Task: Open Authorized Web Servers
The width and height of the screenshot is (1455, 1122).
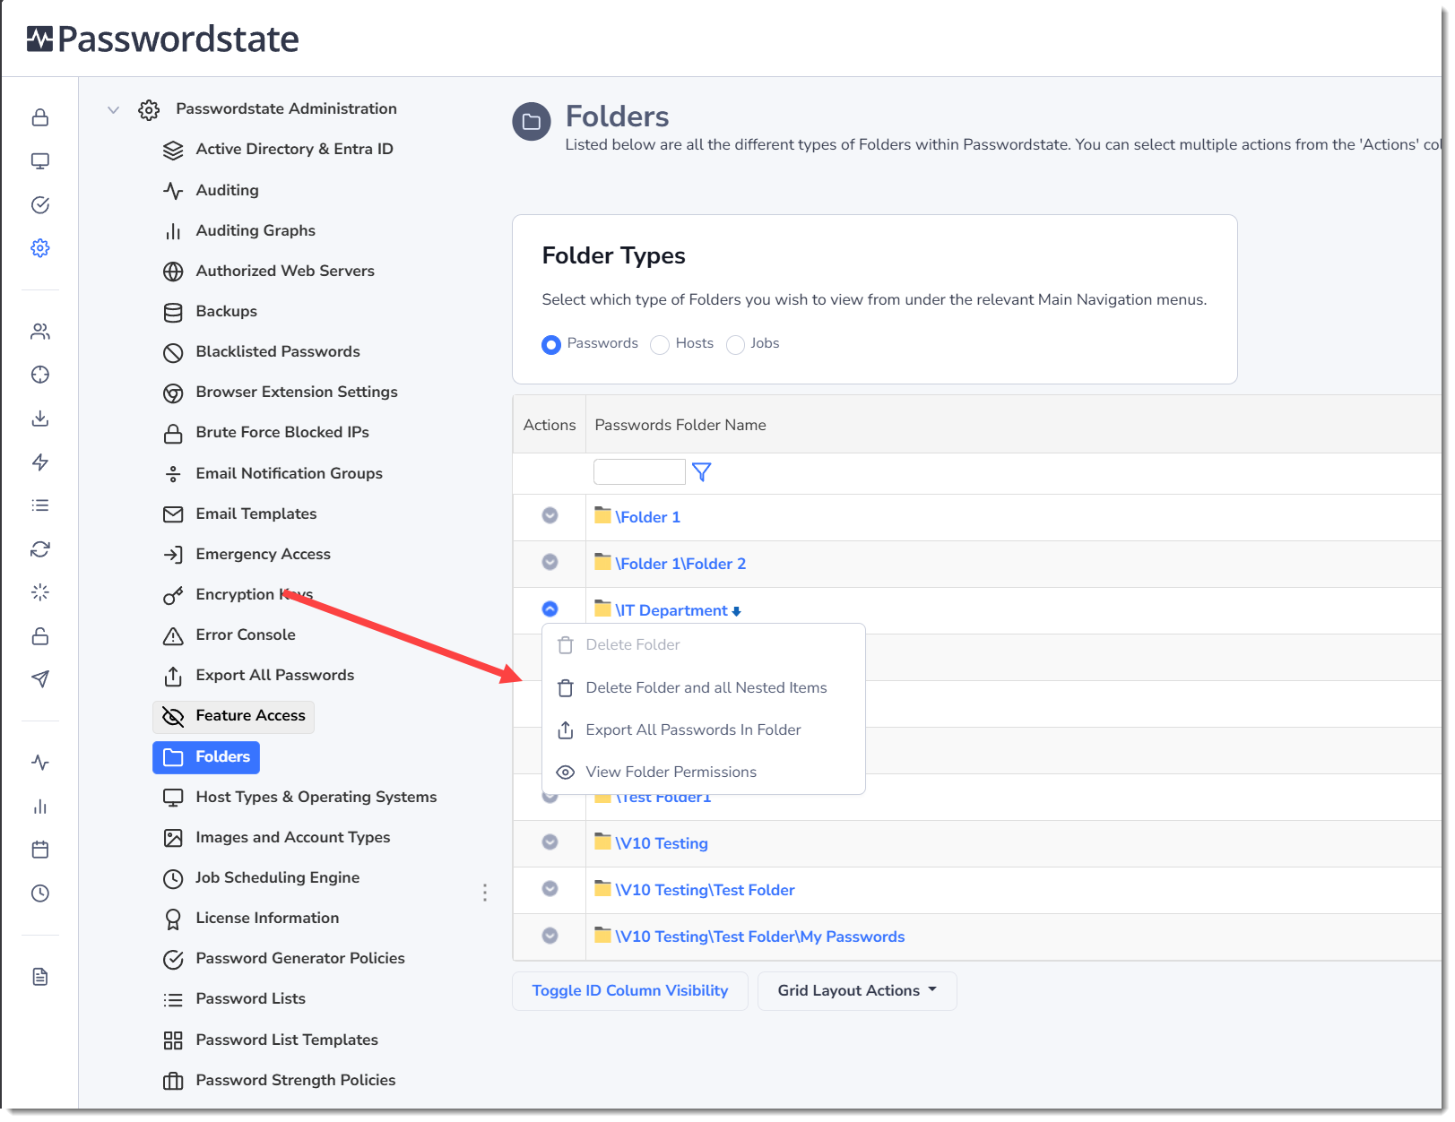Action: tap(269, 272)
